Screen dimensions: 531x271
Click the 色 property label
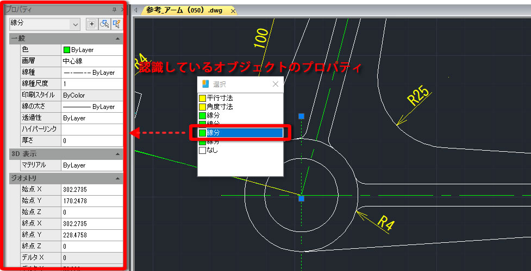click(25, 50)
